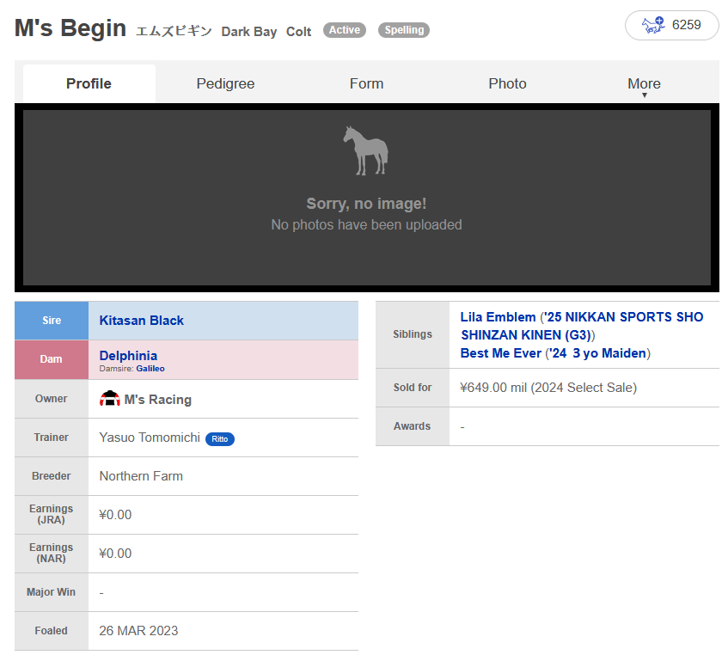Click foaled date 26 MAR 2023
728x661 pixels.
pos(138,631)
